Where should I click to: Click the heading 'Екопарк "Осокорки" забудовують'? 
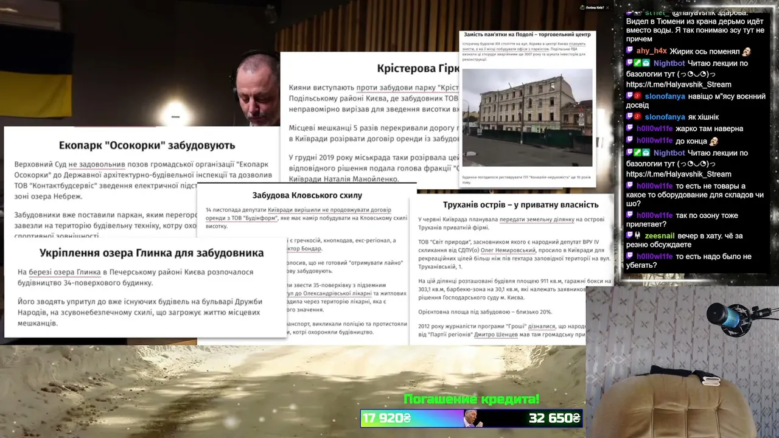pyautogui.click(x=147, y=145)
